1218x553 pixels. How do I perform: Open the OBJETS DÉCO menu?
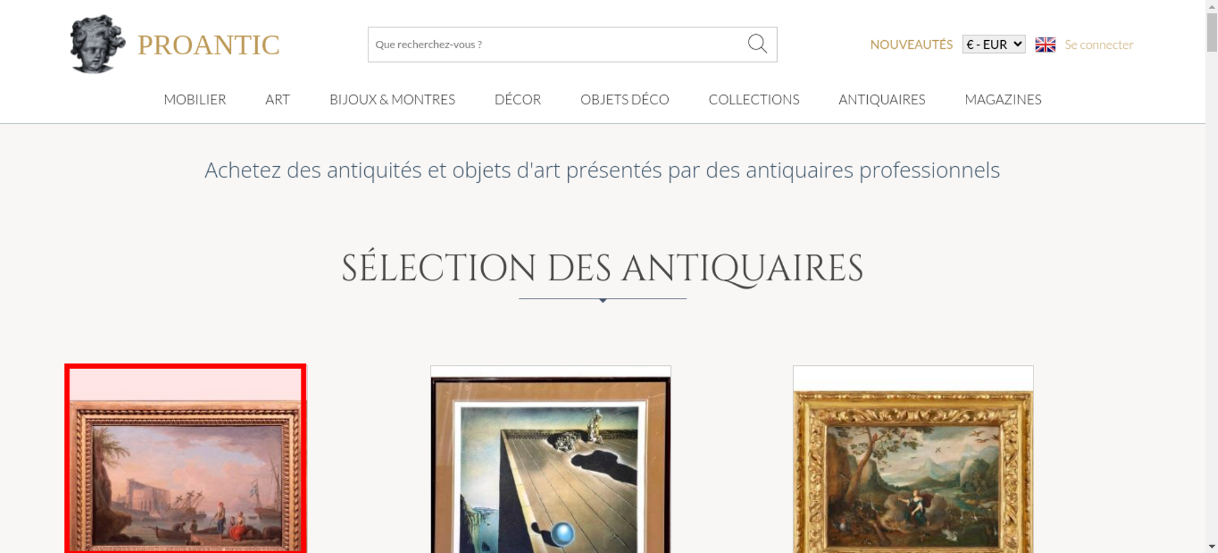pyautogui.click(x=624, y=99)
